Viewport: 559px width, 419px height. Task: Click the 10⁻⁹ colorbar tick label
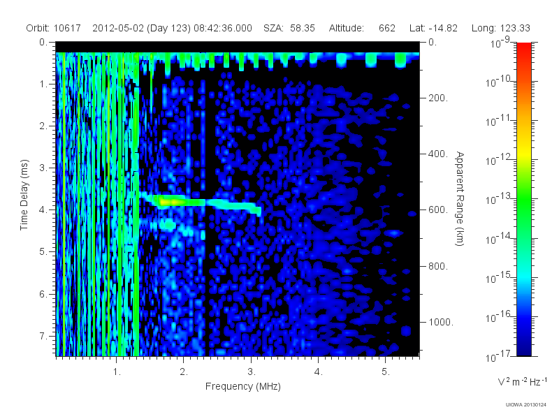(x=500, y=43)
